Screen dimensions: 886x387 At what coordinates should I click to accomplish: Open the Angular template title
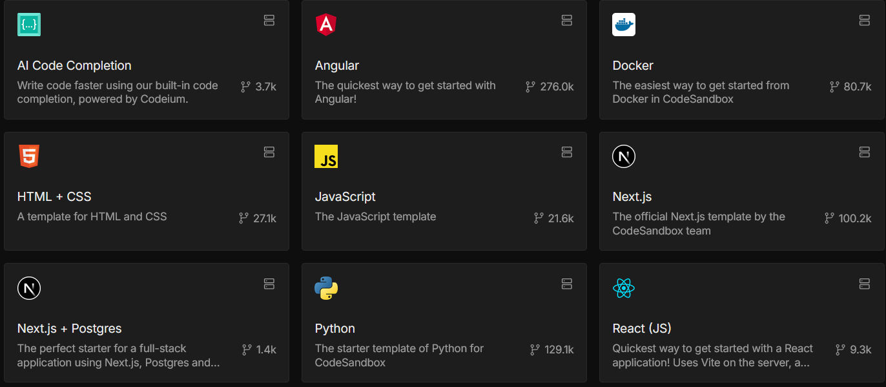click(337, 66)
